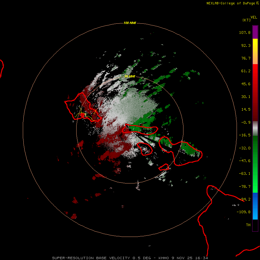The width and height of the screenshot is (260, 260).
Task: Click the -63.1 legend value
Action: (x=245, y=174)
